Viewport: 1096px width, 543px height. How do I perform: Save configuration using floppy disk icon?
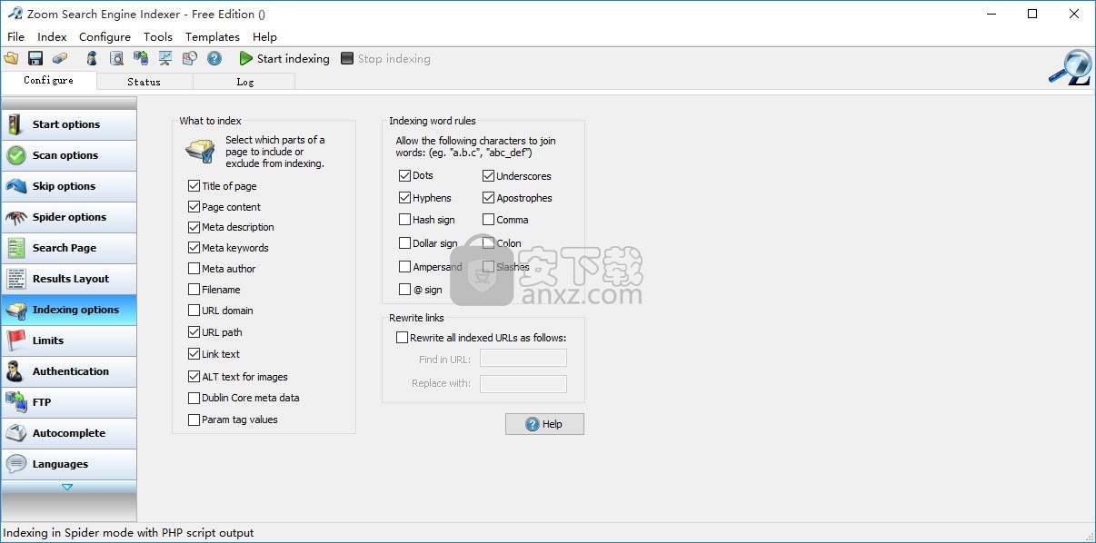pyautogui.click(x=35, y=58)
